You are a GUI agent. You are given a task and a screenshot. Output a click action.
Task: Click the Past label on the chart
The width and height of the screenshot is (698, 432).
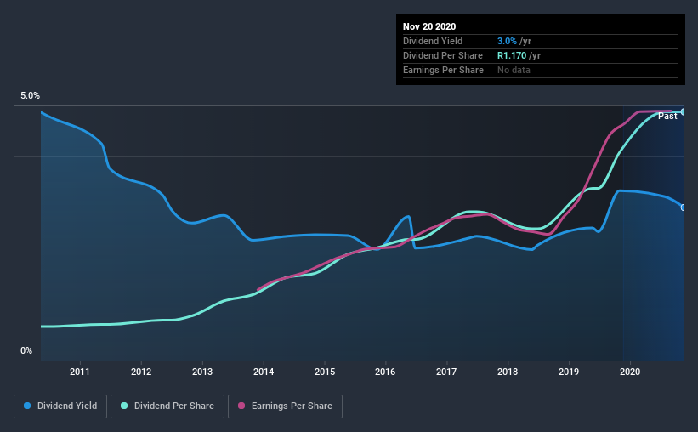pos(667,117)
